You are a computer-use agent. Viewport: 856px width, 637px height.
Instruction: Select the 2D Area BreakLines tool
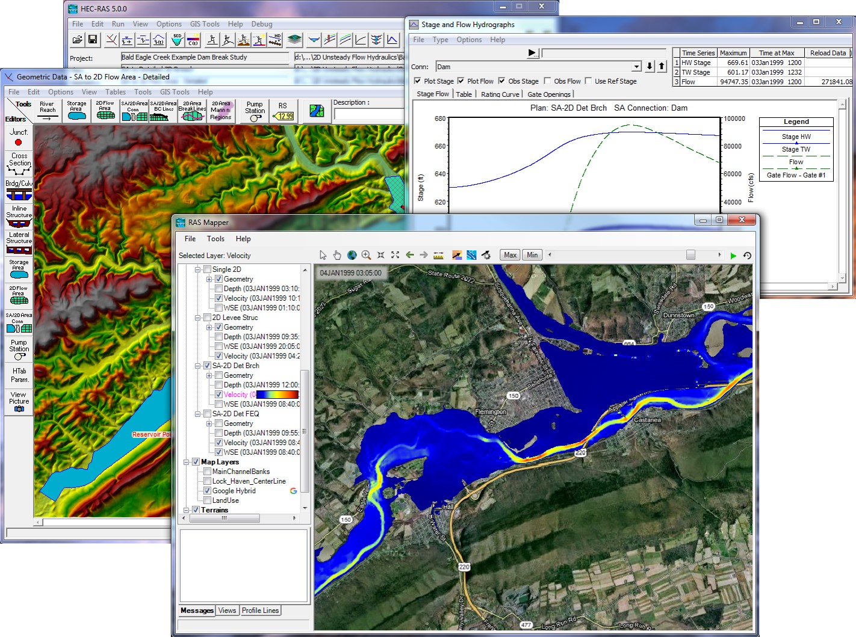(192, 111)
